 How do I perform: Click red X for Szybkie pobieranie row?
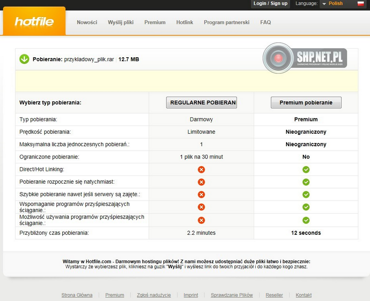pyautogui.click(x=201, y=195)
